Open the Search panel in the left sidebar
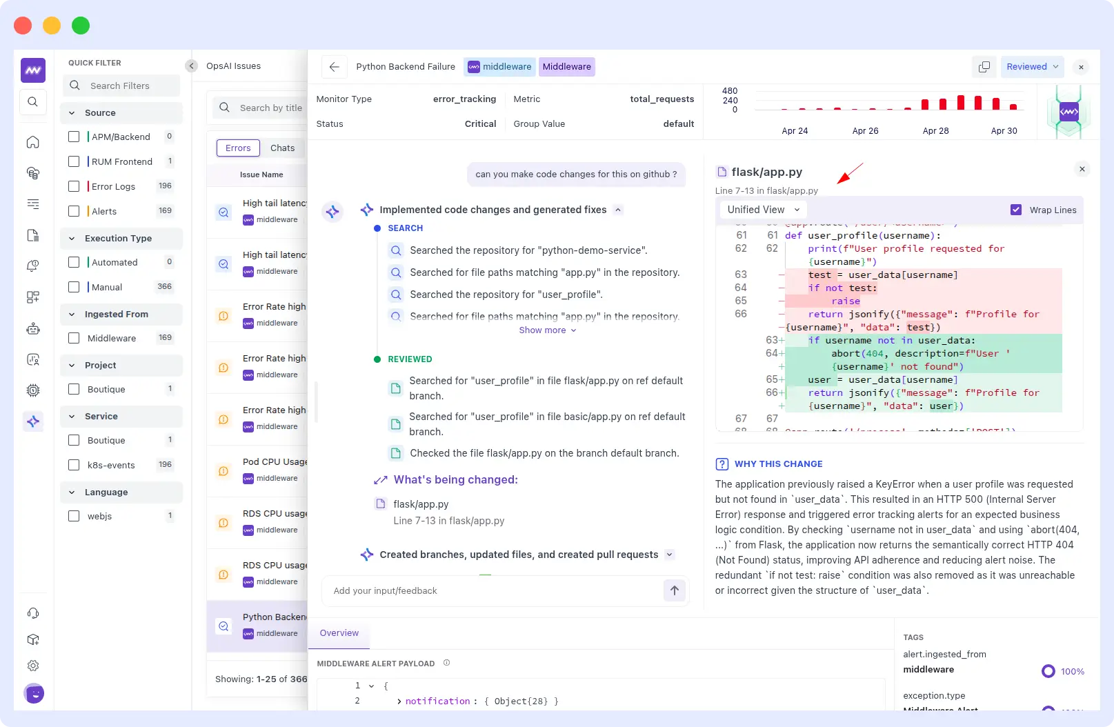This screenshot has height=727, width=1114. [32, 101]
